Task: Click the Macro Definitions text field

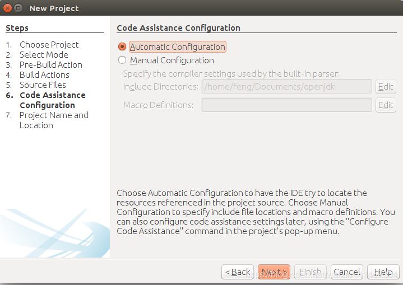Action: (286, 105)
